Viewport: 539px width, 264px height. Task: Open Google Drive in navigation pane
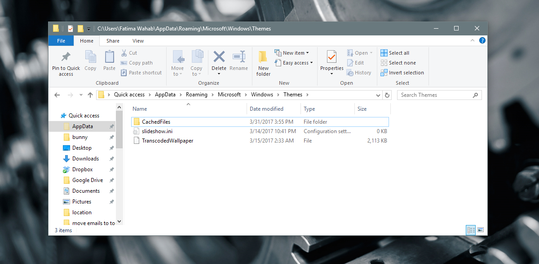(88, 180)
